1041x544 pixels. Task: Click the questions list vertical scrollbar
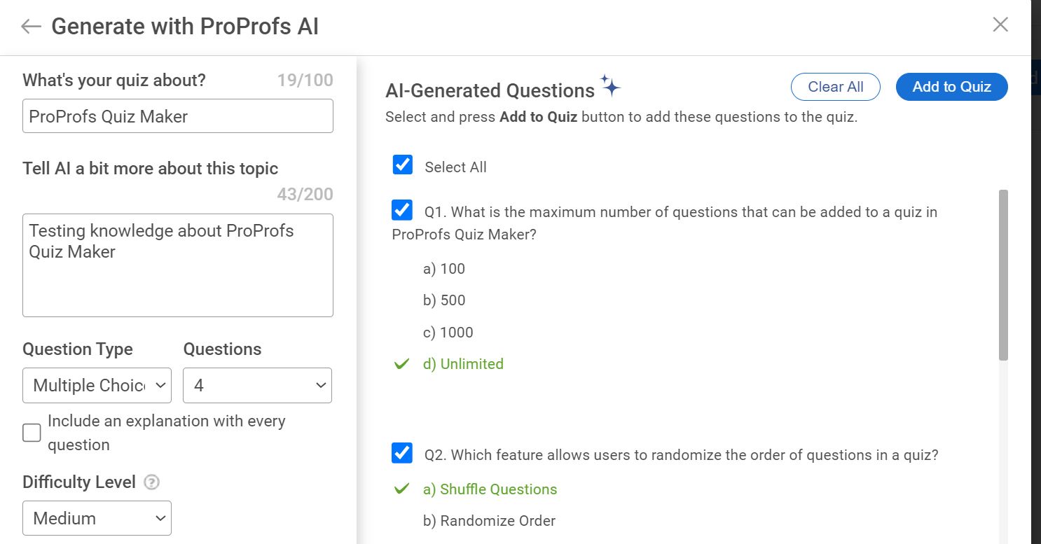[1003, 275]
